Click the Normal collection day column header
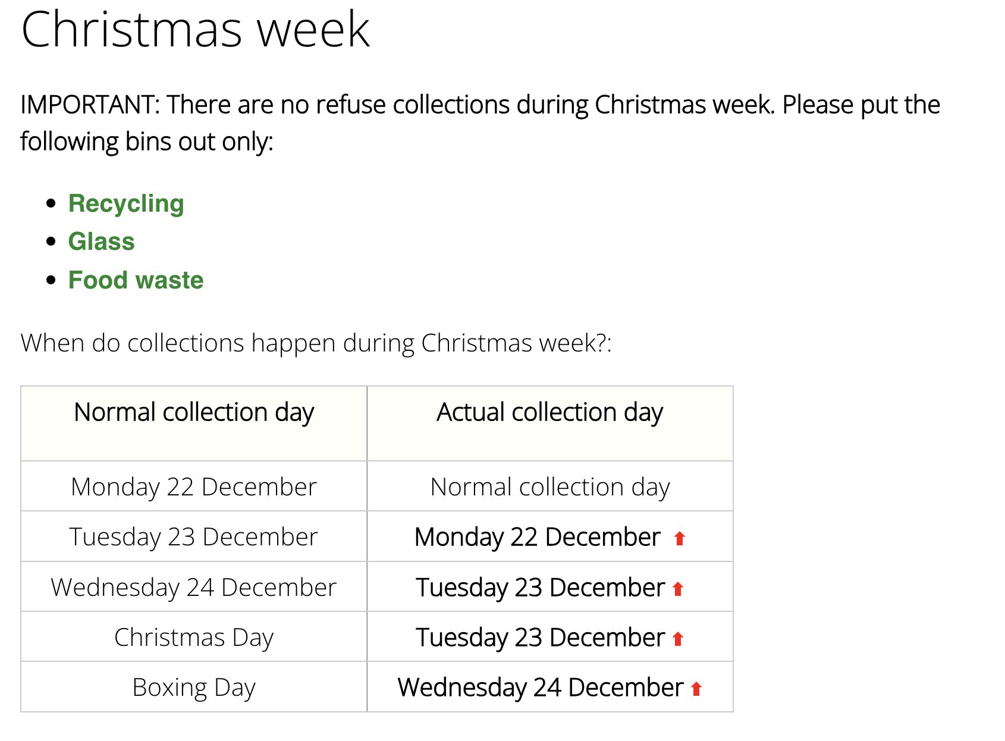 pos(194,412)
